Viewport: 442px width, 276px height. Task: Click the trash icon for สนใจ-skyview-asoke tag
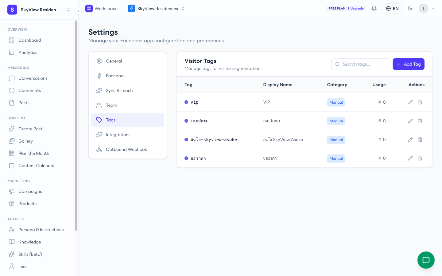[420, 140]
